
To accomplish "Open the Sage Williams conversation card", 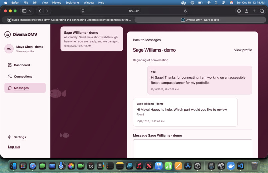I will (x=92, y=39).
